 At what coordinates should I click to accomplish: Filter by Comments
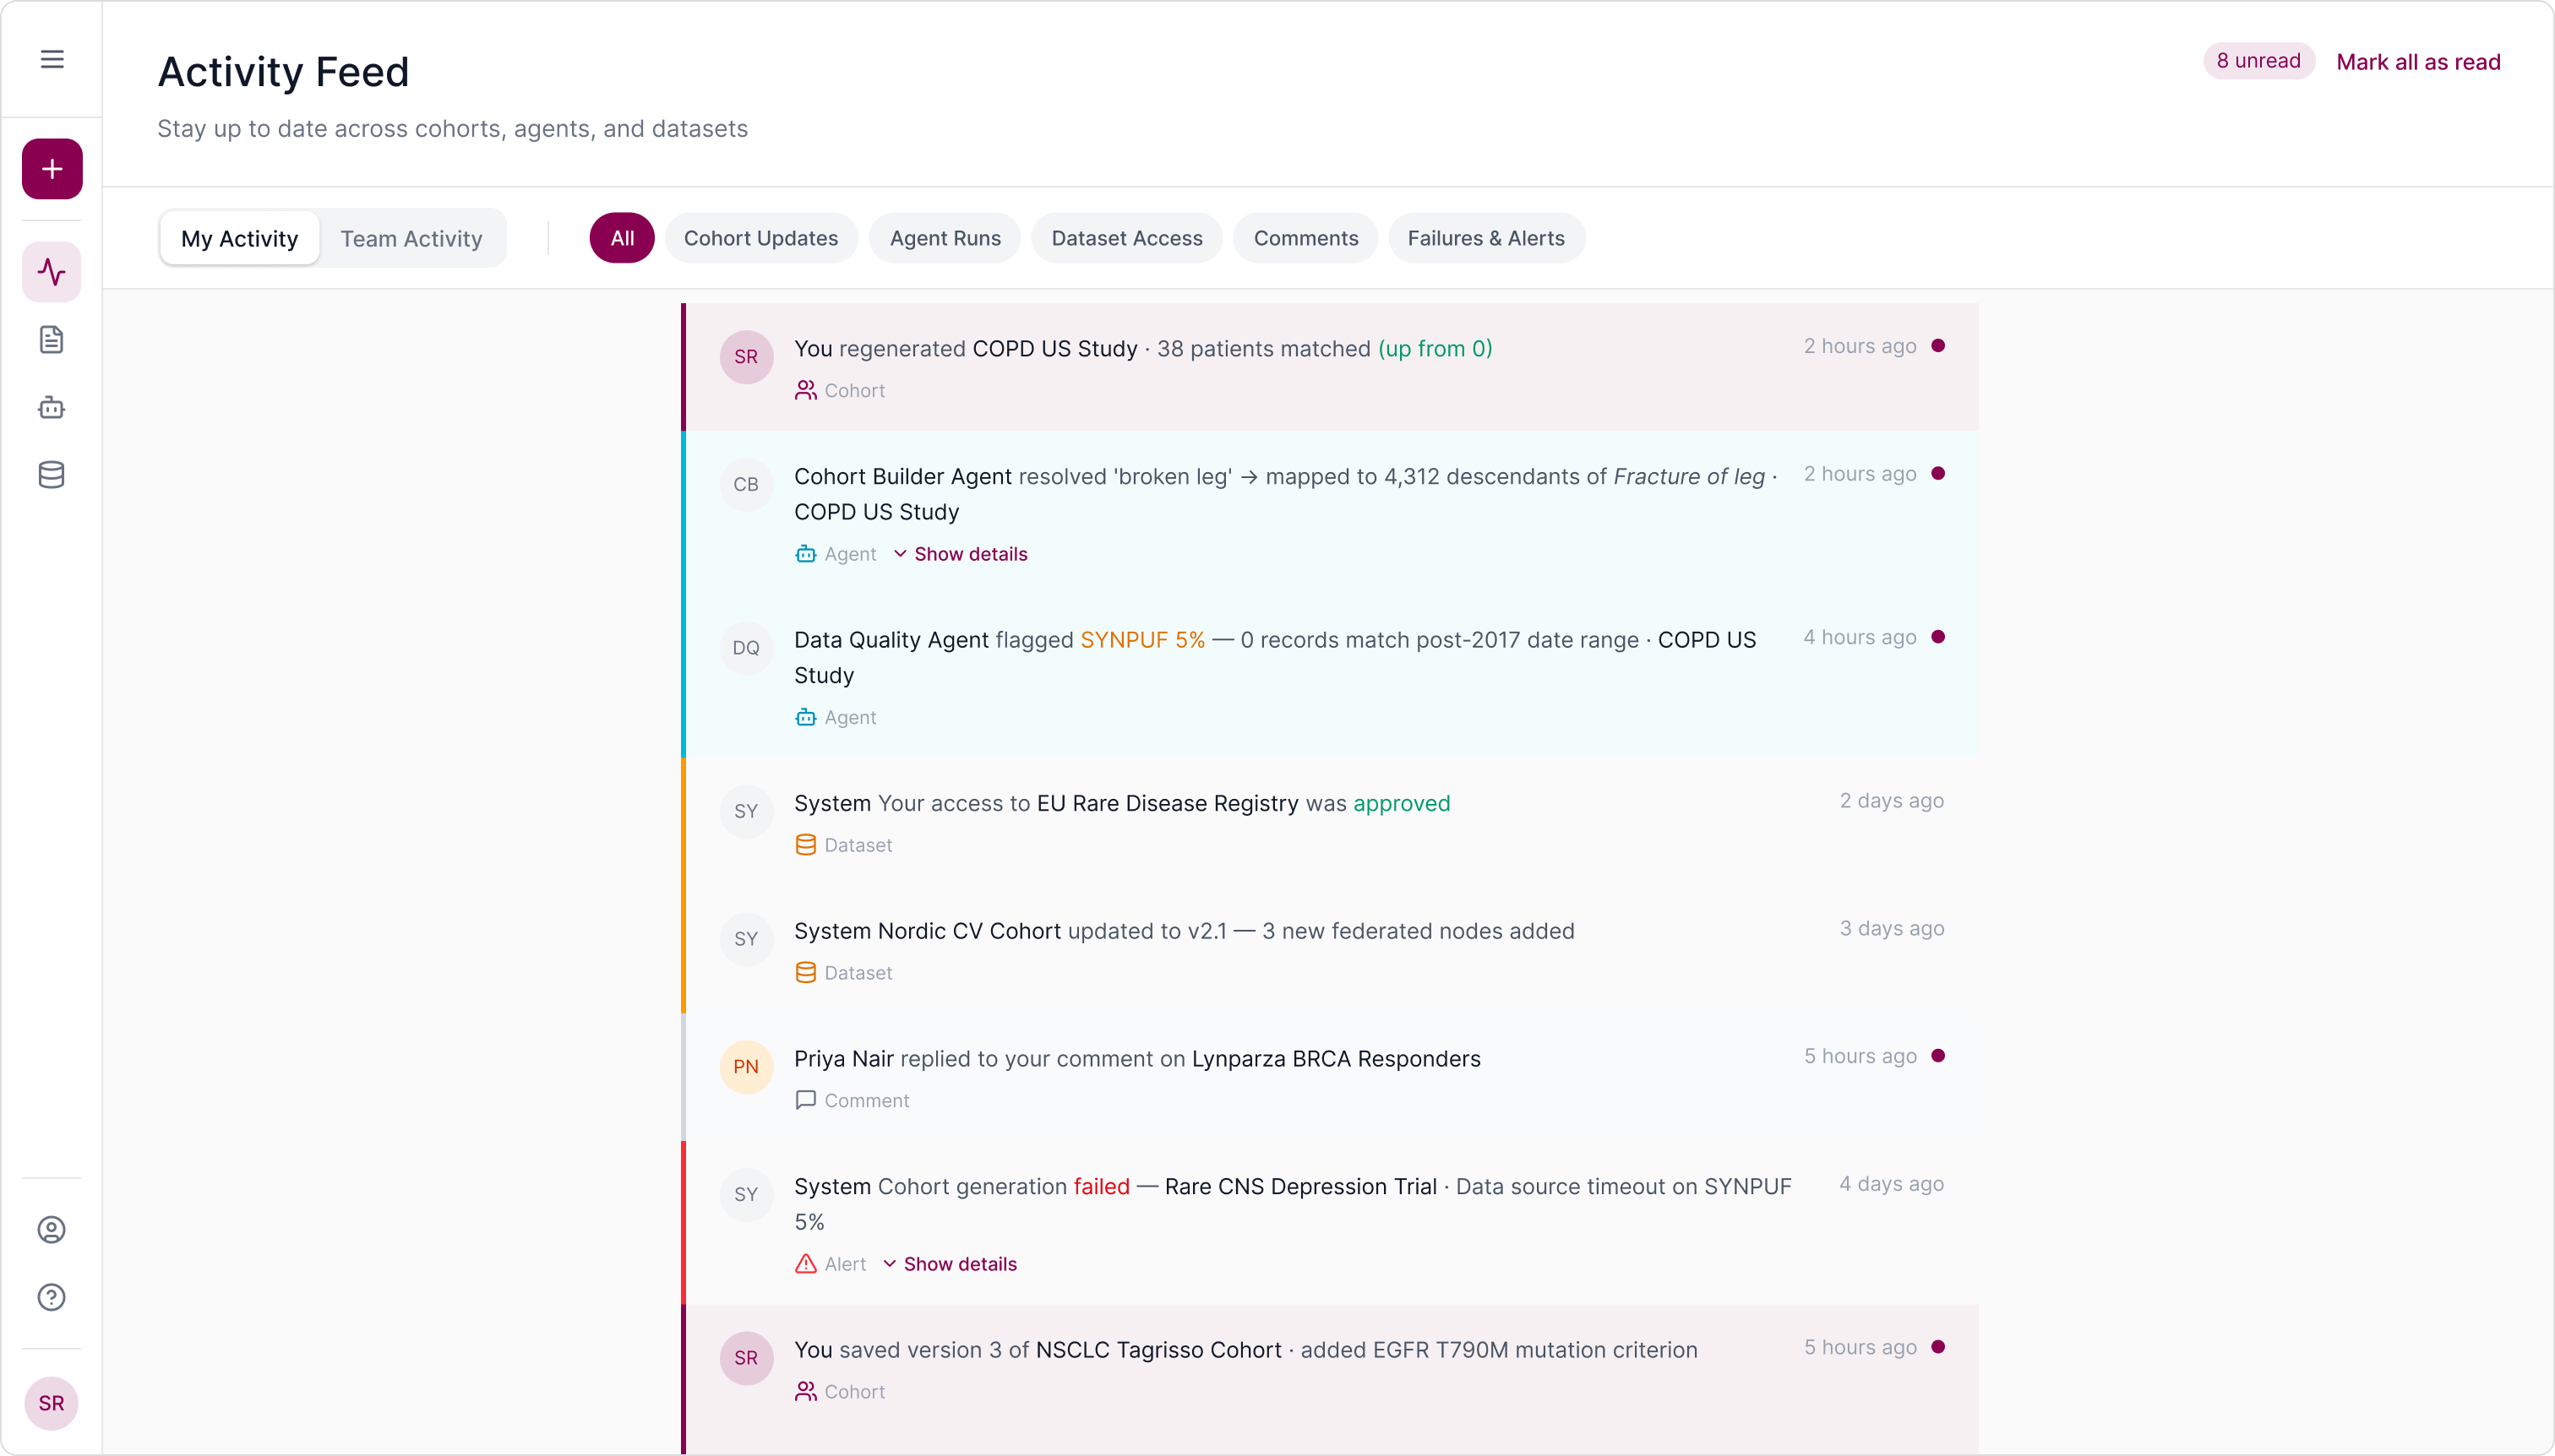click(x=1305, y=238)
